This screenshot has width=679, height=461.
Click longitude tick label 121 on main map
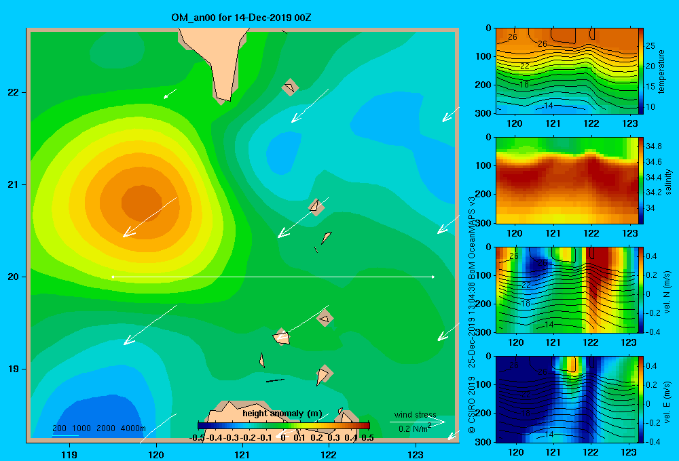pyautogui.click(x=242, y=454)
